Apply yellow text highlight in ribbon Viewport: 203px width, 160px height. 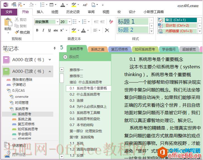click(x=74, y=30)
